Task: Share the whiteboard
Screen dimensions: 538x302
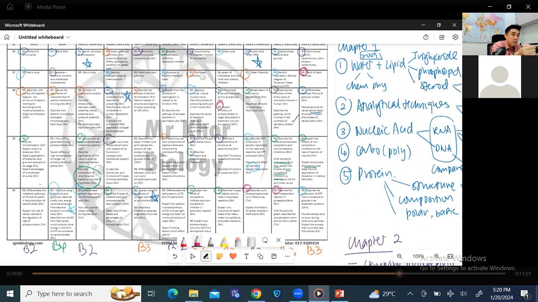Action: pos(442,37)
